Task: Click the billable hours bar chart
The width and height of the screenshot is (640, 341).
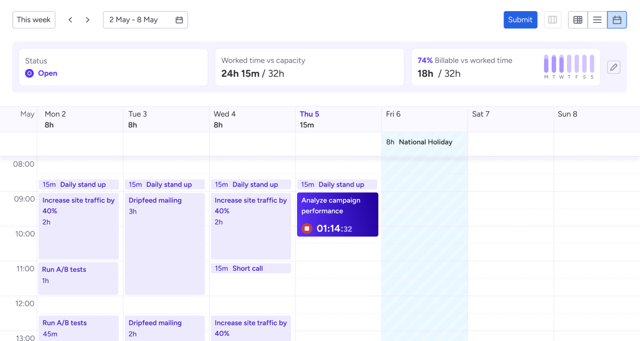Action: pos(569,64)
